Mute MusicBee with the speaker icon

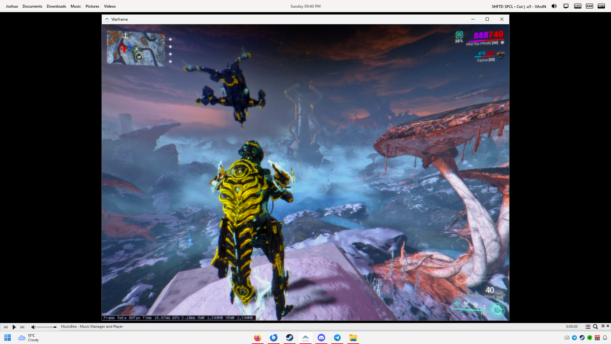33,327
